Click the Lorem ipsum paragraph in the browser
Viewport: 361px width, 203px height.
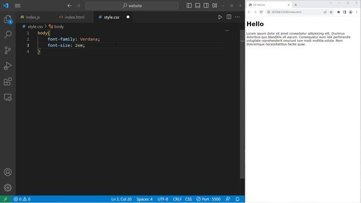pos(298,39)
